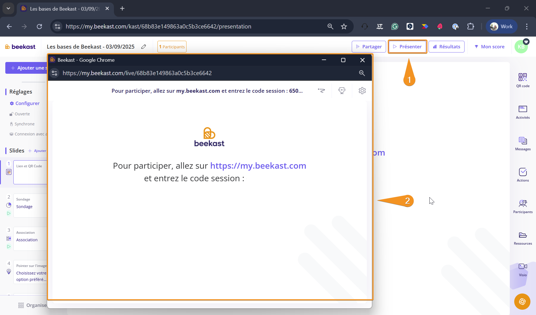The height and width of the screenshot is (315, 536).
Task: Click site info icon in popup address bar
Action: coord(54,73)
